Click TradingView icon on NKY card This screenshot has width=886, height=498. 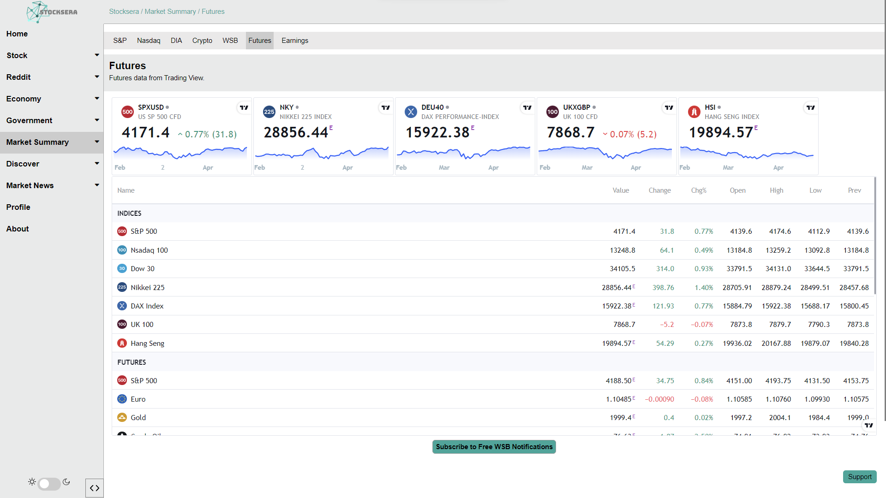point(386,107)
